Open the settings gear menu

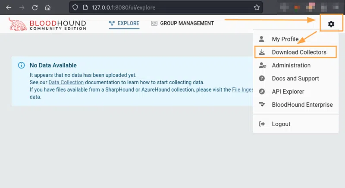331,24
